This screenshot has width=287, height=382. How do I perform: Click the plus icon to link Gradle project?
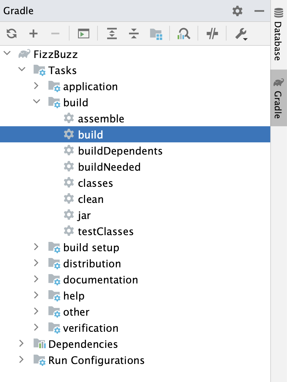33,33
